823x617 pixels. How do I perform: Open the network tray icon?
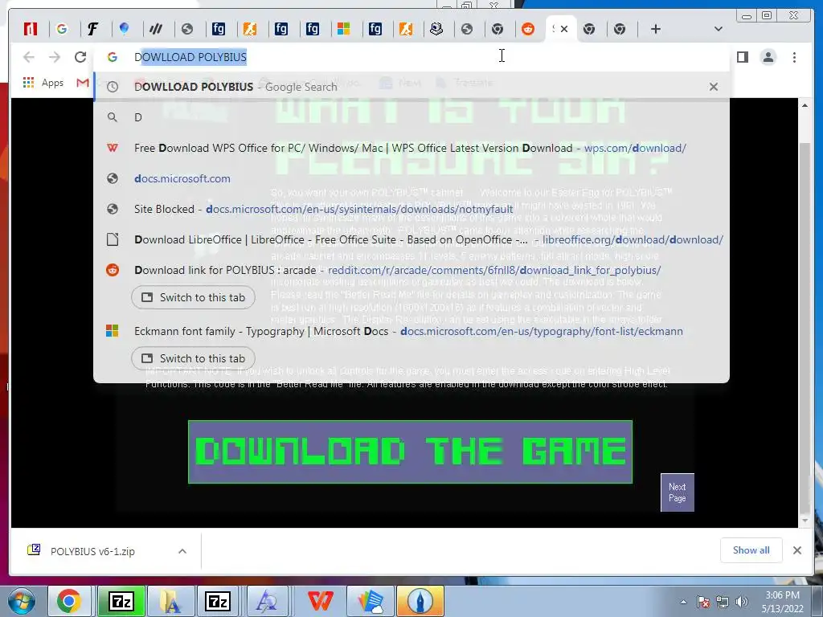723,602
